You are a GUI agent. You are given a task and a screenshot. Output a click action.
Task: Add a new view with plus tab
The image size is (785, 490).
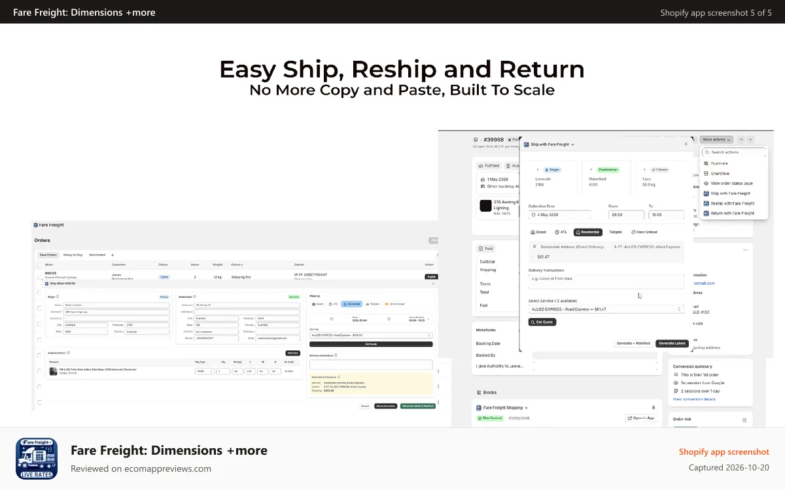coord(113,255)
